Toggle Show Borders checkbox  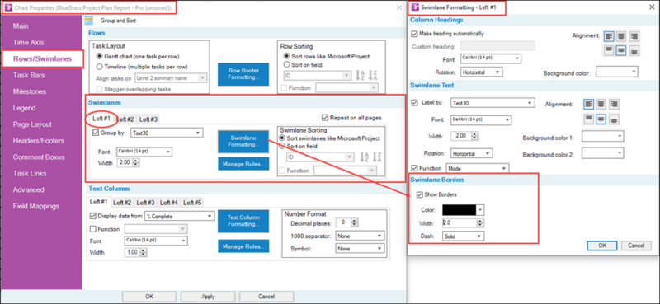[x=419, y=194]
